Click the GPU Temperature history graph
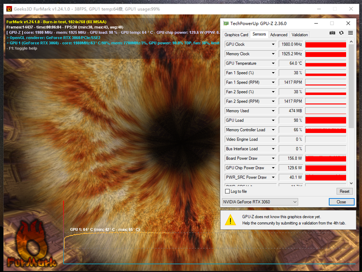This screenshot has height=272, width=362. tap(325, 63)
